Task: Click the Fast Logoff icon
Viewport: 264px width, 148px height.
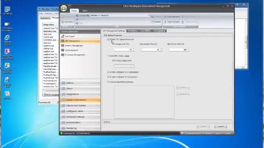Action: (x=63, y=36)
